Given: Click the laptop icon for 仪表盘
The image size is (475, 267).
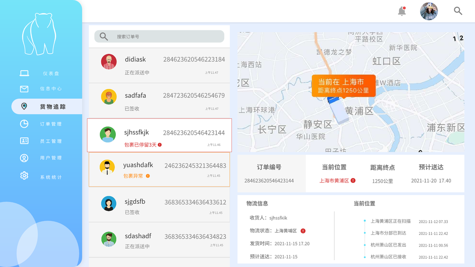Looking at the screenshot, I should click(x=24, y=73).
